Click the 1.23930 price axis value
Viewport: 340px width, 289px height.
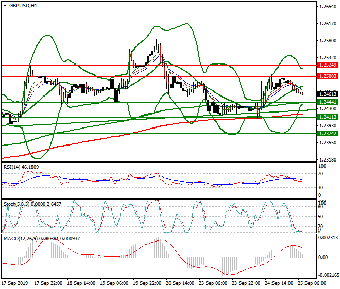click(x=328, y=125)
